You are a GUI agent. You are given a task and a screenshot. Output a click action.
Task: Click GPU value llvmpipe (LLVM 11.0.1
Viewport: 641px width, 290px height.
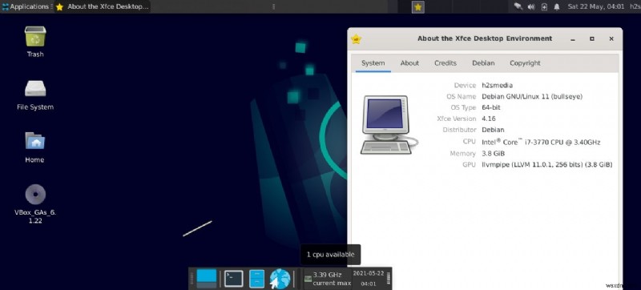point(546,164)
